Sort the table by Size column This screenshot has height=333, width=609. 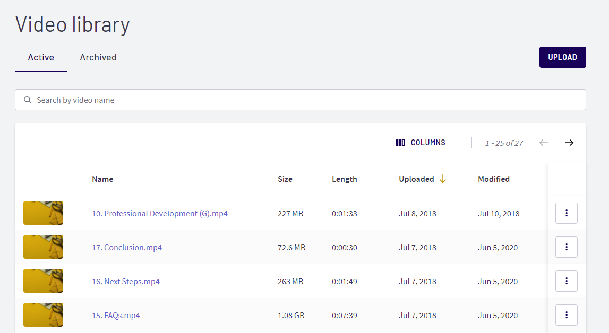click(285, 179)
